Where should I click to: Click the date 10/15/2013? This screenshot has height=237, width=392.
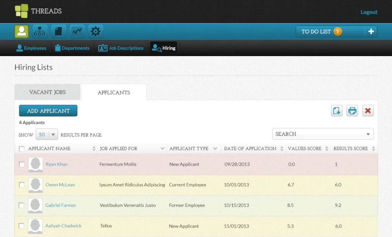(236, 206)
